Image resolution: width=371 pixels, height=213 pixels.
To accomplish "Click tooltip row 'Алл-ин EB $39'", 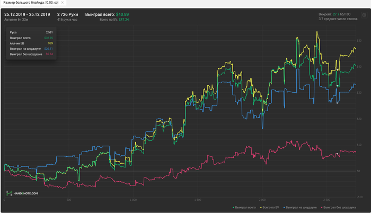I will [x=31, y=43].
